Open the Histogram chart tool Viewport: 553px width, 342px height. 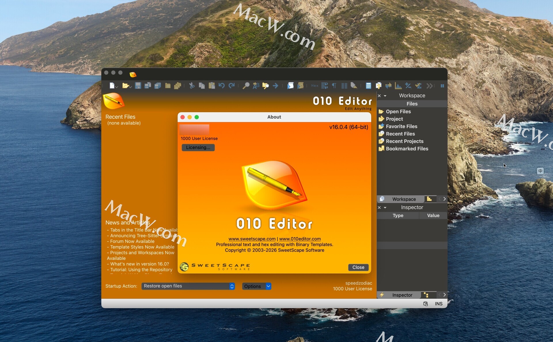click(398, 86)
